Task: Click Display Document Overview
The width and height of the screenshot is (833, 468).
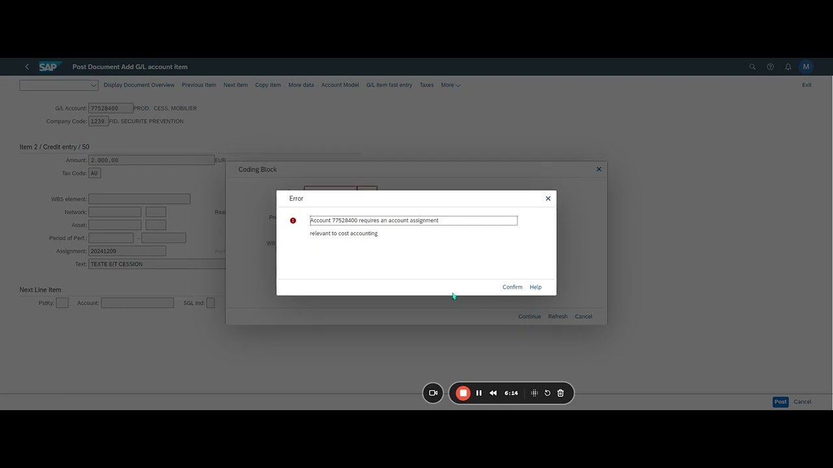Action: coord(139,85)
